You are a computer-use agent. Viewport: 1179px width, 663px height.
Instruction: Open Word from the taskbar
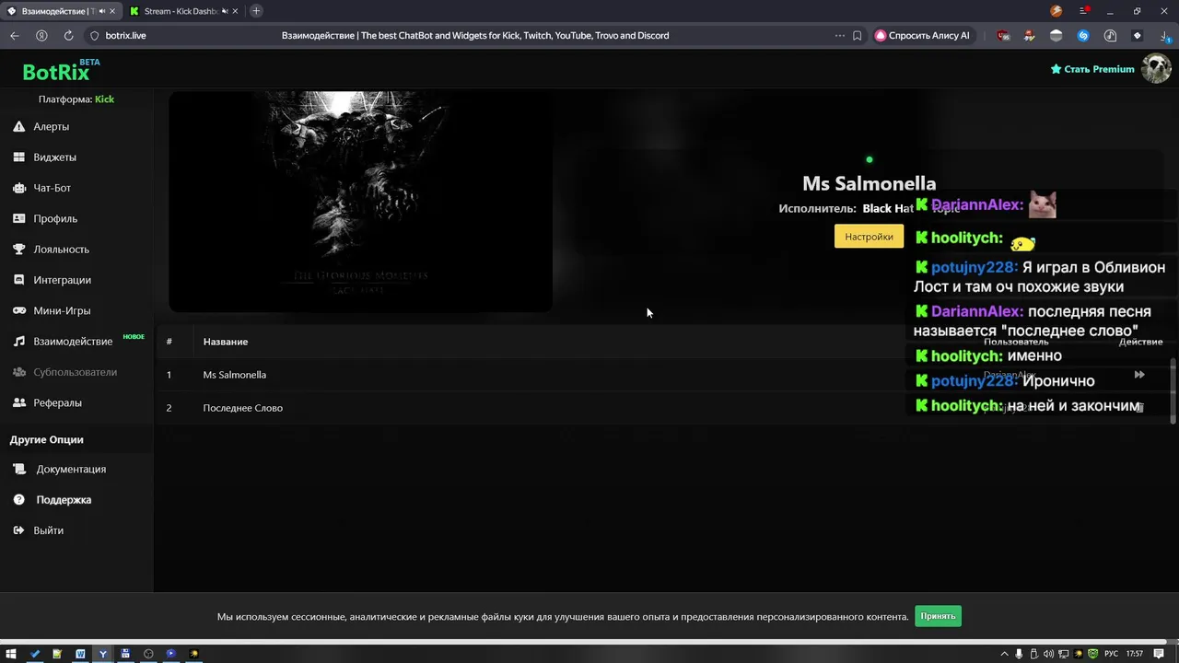(x=80, y=654)
